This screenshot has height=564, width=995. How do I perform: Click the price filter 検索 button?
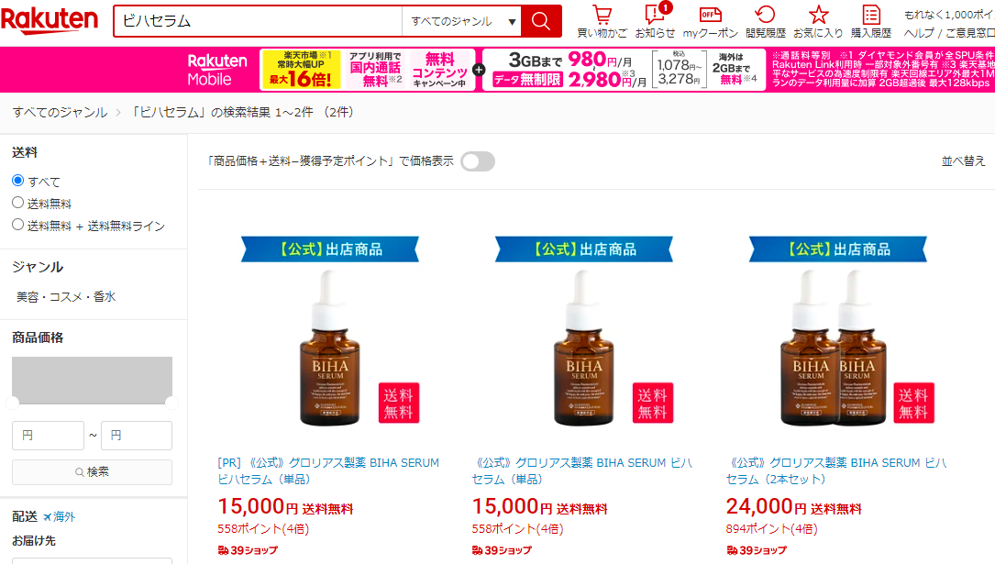click(x=92, y=472)
